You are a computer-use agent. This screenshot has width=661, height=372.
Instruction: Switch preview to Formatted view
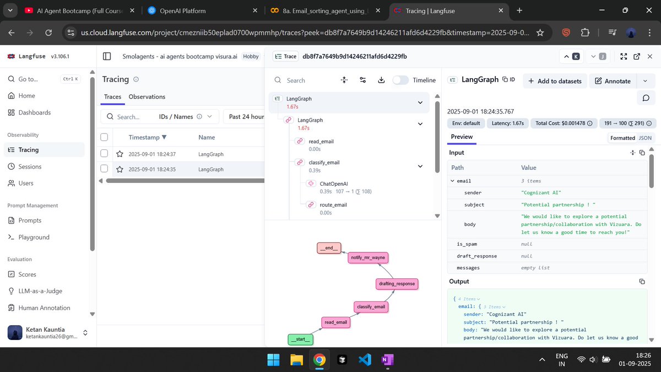622,138
